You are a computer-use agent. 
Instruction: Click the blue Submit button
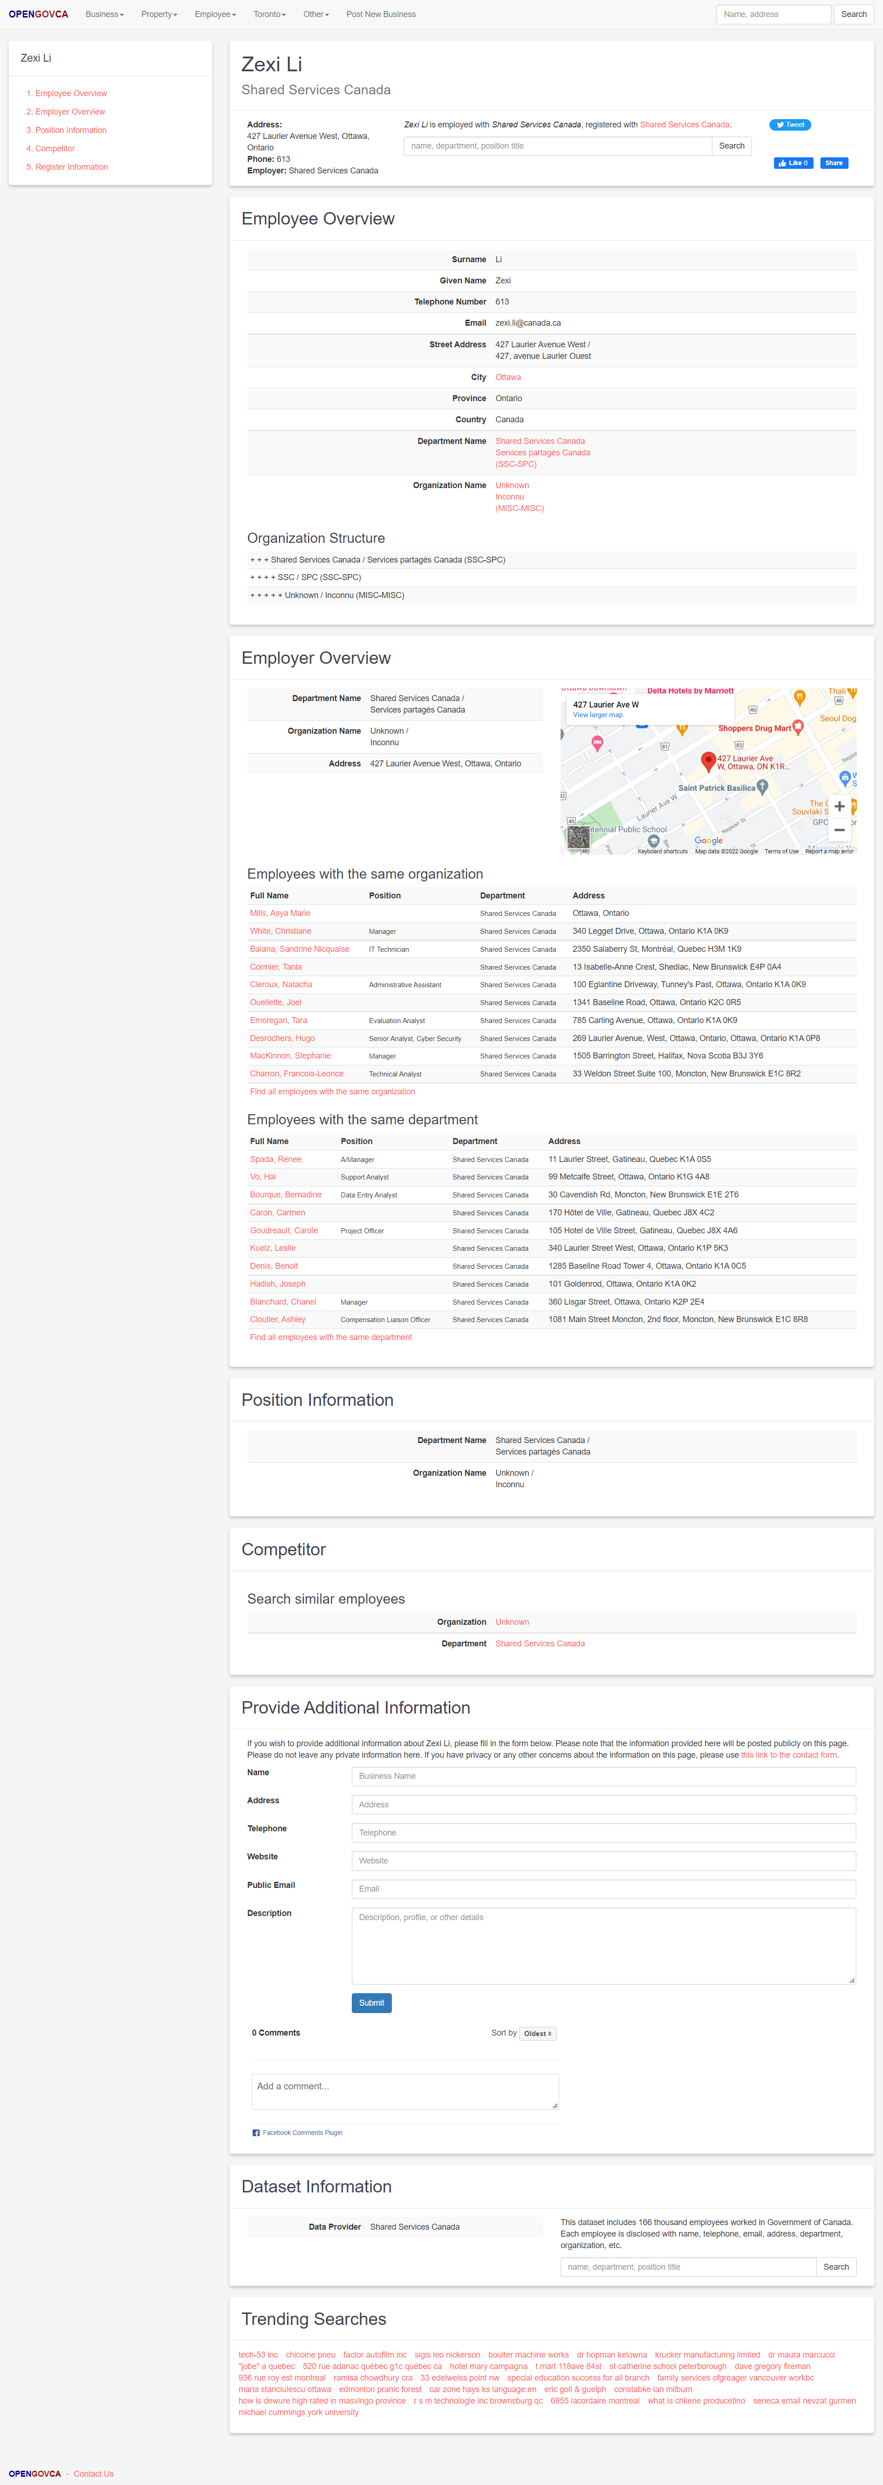tap(371, 2002)
